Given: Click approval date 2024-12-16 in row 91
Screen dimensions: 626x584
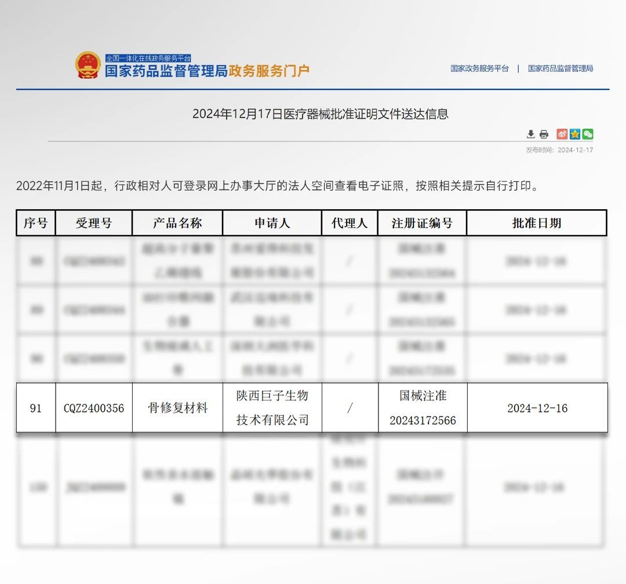Looking at the screenshot, I should click(537, 408).
